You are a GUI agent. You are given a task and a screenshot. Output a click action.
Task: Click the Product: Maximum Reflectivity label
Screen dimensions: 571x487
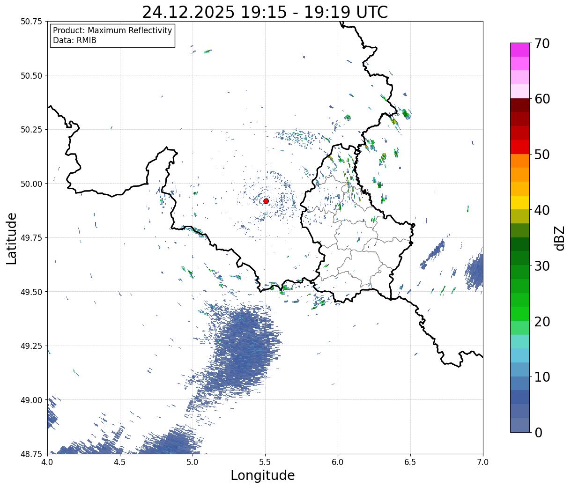click(112, 30)
